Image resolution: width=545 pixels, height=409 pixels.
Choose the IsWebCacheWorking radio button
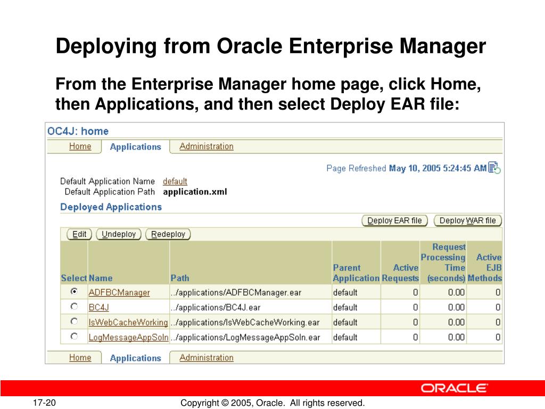[x=74, y=321]
